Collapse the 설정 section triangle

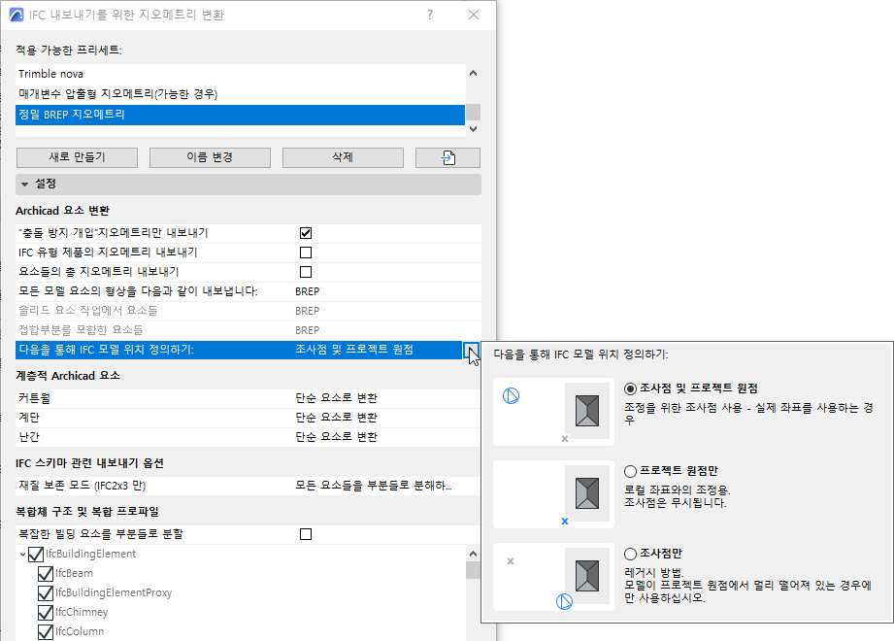[24, 185]
